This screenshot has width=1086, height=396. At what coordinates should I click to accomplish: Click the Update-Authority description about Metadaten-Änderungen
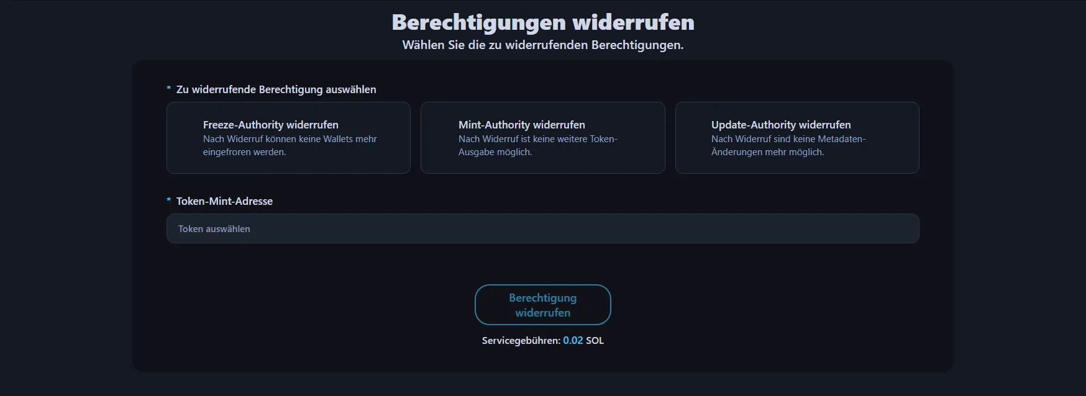(788, 146)
